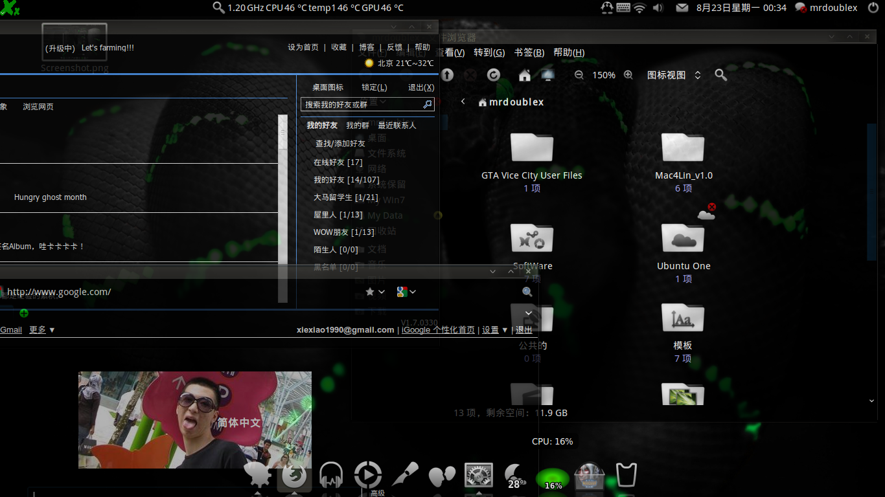Expand 大马留学生 [1/21] group
The height and width of the screenshot is (497, 885).
point(345,197)
